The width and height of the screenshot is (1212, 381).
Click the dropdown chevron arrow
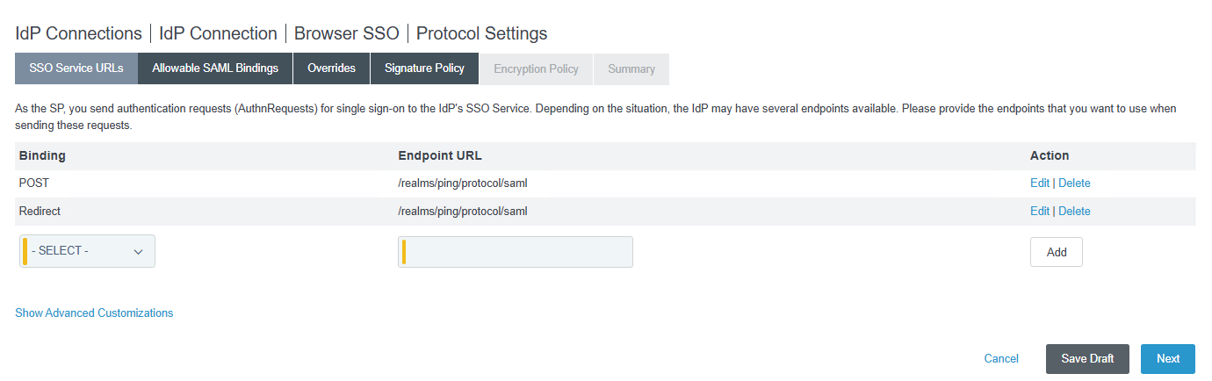point(138,252)
